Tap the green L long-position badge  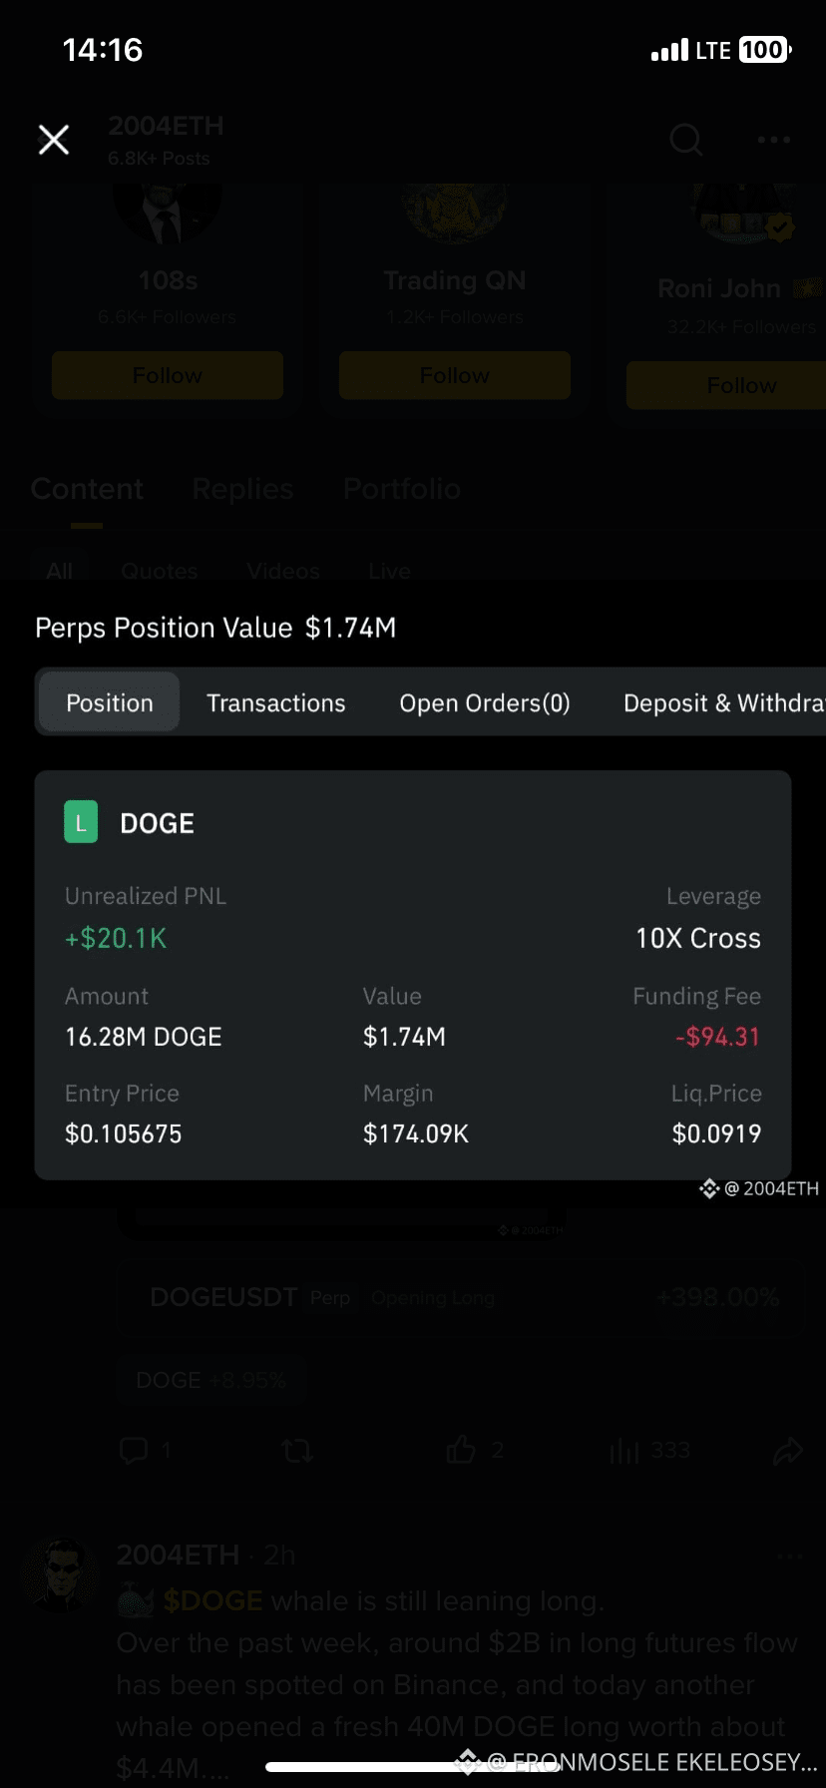(x=81, y=823)
